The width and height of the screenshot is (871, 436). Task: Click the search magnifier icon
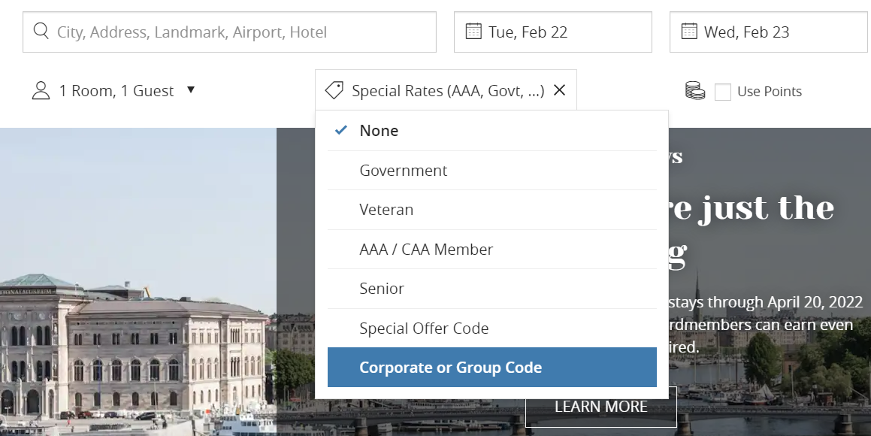pos(41,32)
